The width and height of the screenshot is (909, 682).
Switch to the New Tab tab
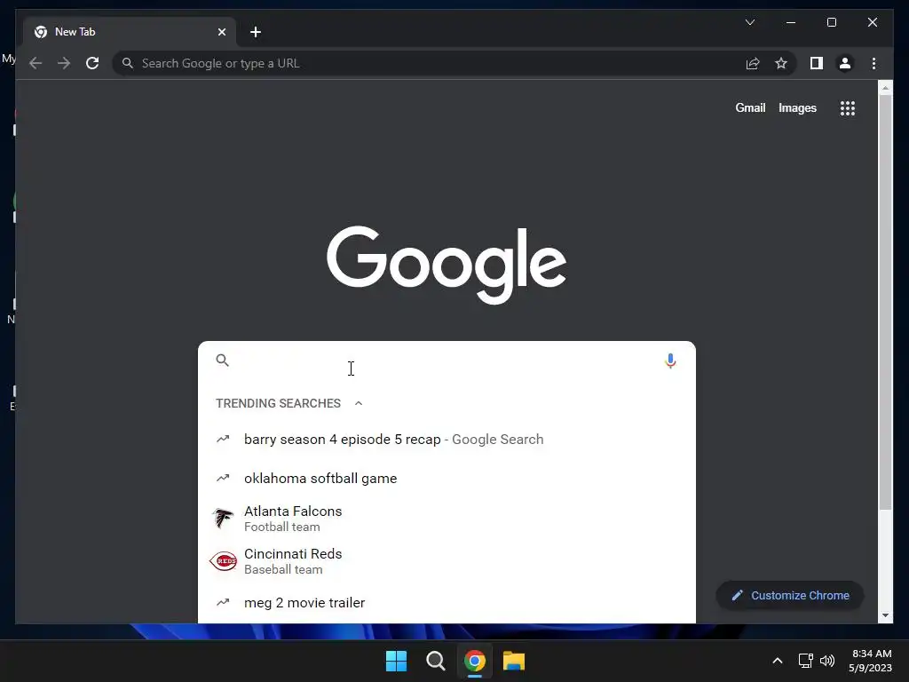[x=130, y=32]
